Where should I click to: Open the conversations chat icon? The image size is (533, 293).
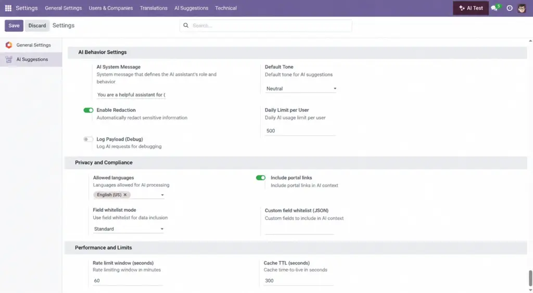(x=494, y=8)
